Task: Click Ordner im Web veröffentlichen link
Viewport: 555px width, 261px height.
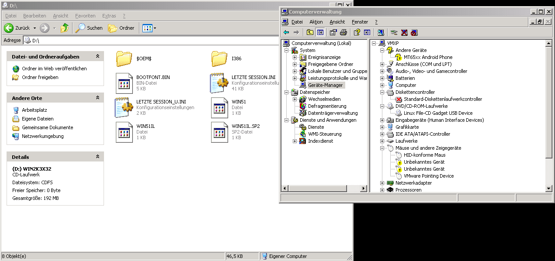Action: 54,69
